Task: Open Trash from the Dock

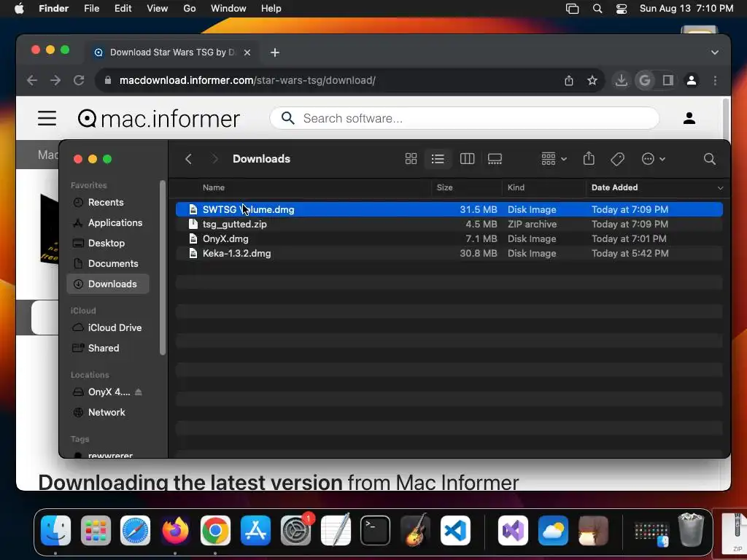Action: pyautogui.click(x=691, y=529)
